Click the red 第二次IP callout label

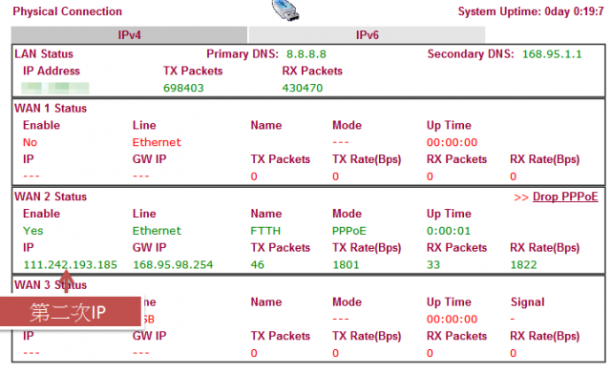[x=70, y=312]
